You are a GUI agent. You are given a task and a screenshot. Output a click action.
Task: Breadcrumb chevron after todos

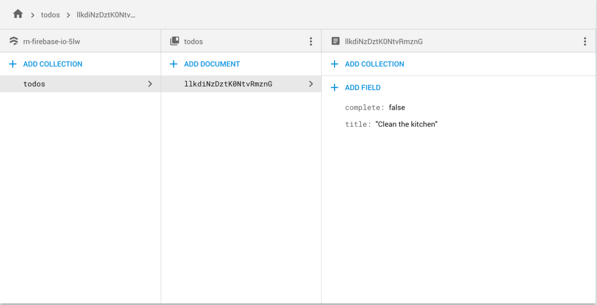[x=68, y=15]
